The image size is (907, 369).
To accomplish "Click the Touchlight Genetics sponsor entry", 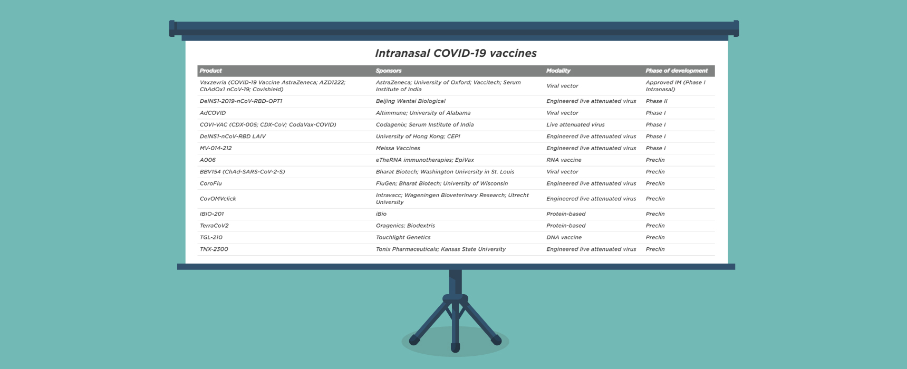I will [x=403, y=237].
